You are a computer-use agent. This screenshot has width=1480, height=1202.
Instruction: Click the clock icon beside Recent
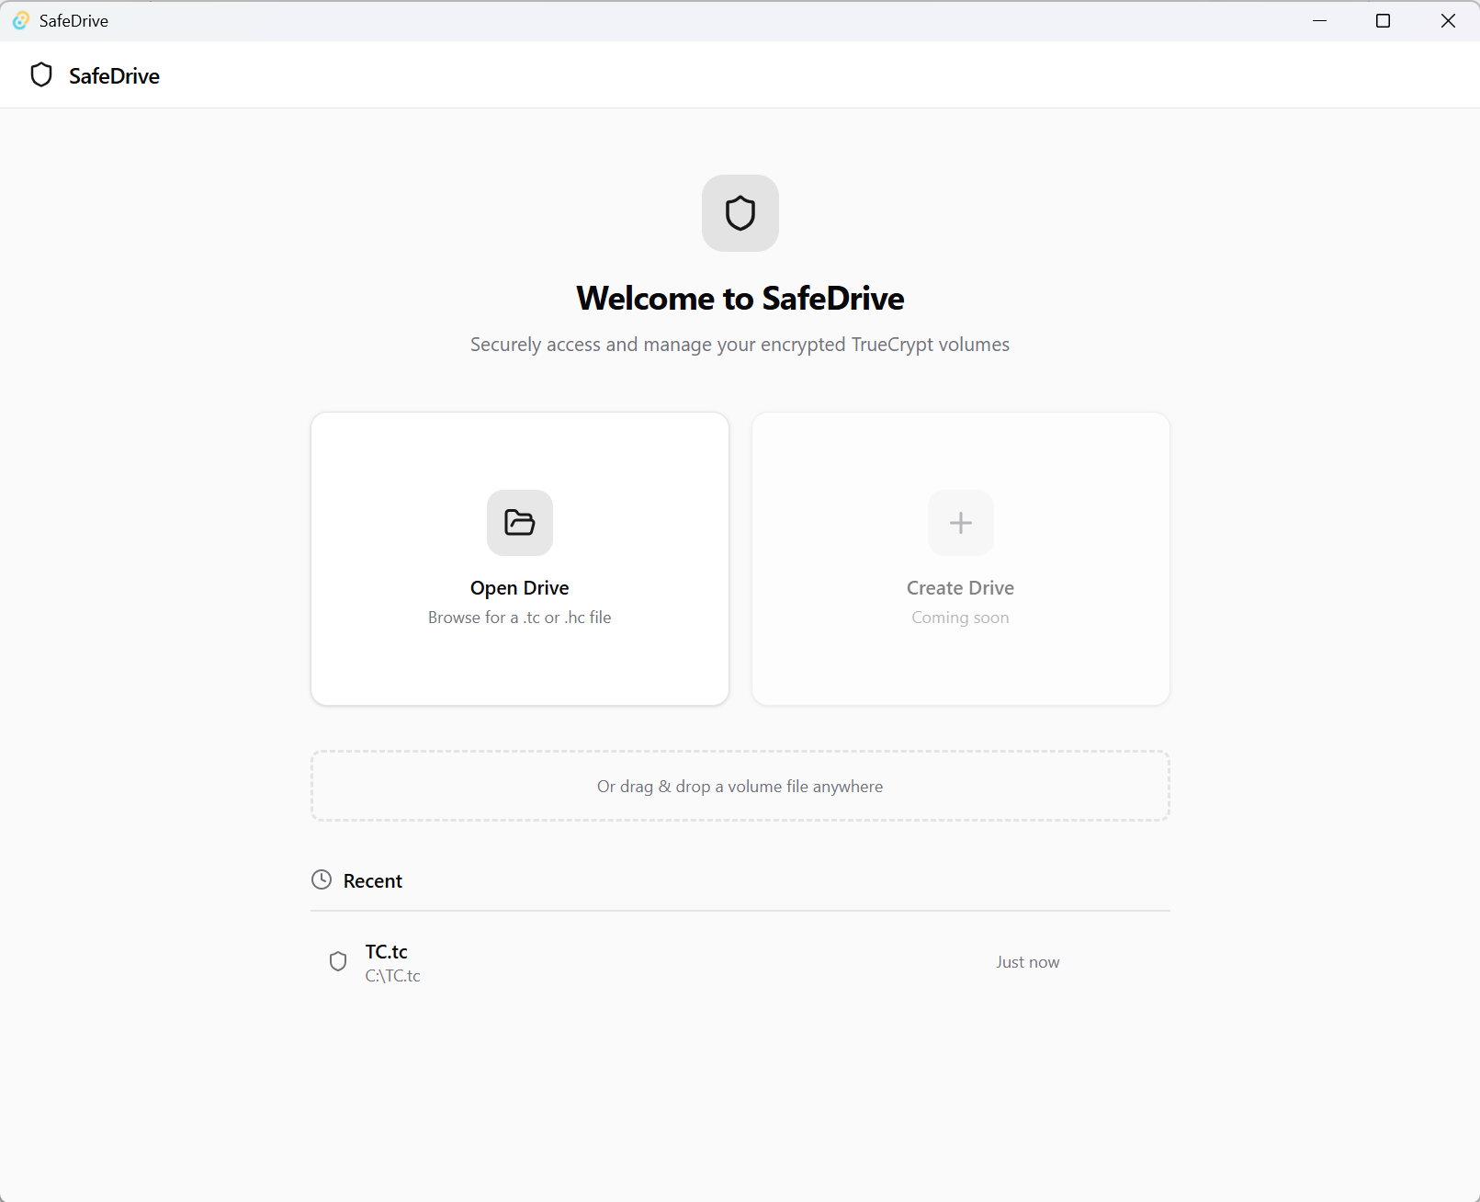pos(322,879)
